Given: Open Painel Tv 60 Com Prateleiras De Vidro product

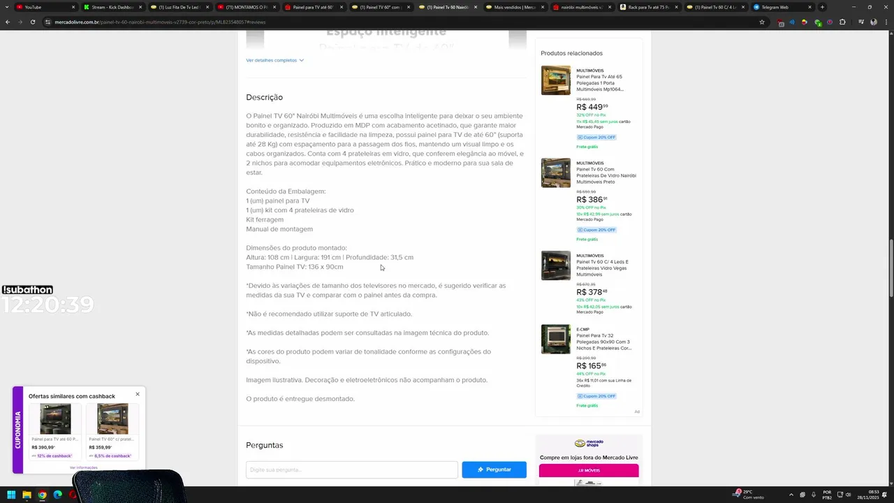Looking at the screenshot, I should [606, 175].
